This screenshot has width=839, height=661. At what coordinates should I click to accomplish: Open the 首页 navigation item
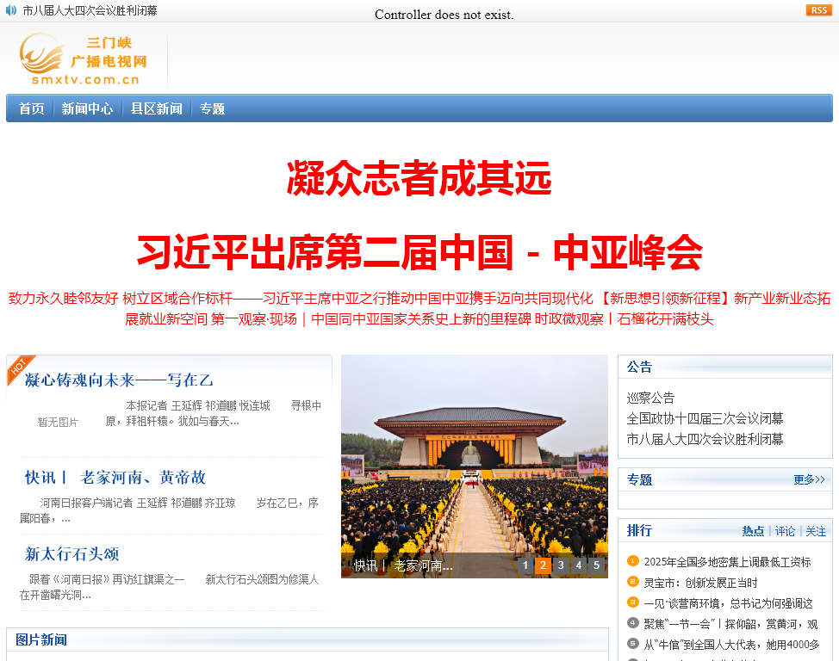(31, 108)
